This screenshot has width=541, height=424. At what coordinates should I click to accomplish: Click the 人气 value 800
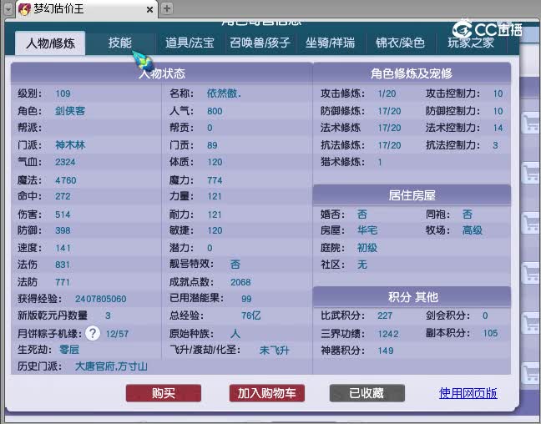(x=215, y=111)
